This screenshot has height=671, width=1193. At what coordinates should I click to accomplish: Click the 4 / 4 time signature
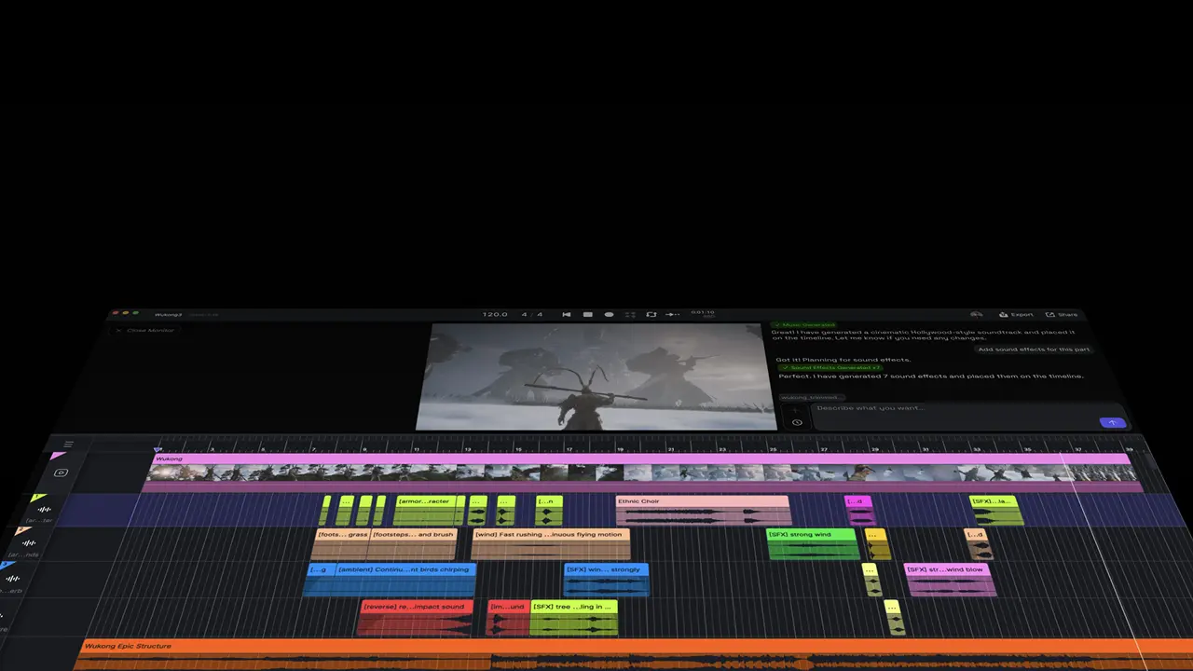(532, 315)
